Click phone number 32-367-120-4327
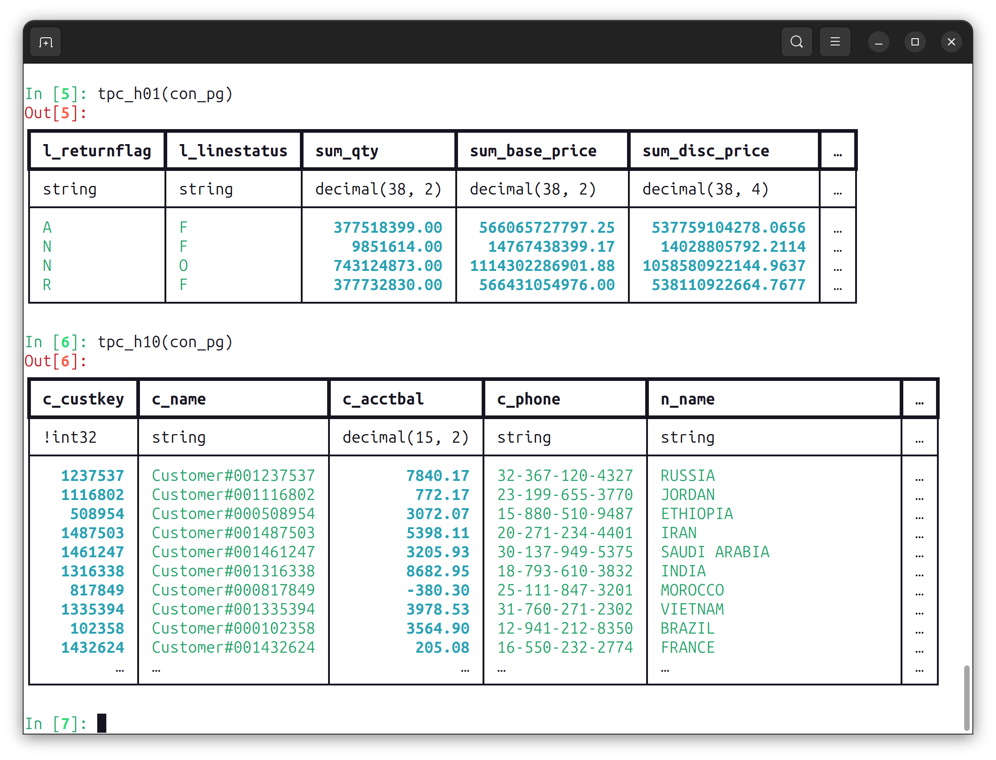Screen dimensions: 996x760 coord(565,475)
